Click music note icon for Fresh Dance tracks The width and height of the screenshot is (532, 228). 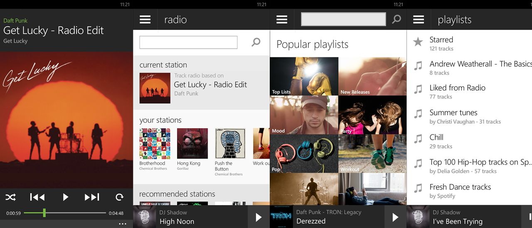tap(418, 188)
